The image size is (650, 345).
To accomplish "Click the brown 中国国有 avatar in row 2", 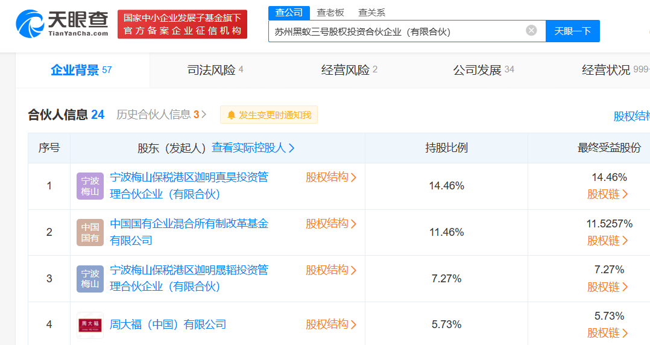I will tap(90, 233).
